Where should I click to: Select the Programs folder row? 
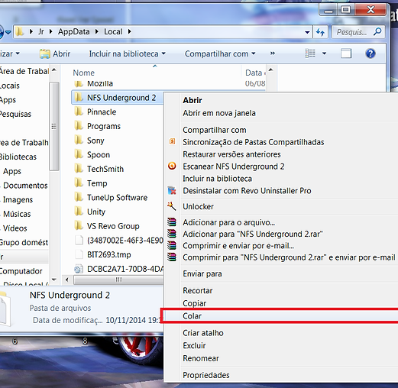tap(118, 126)
